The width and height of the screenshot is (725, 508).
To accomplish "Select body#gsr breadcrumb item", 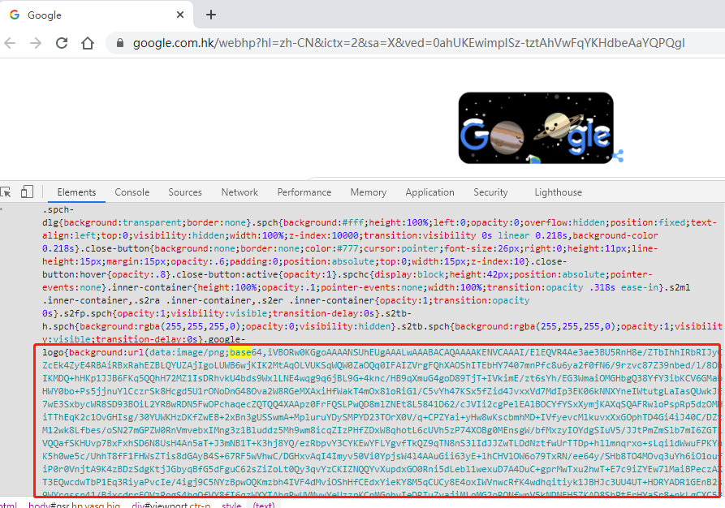I will 74,505.
